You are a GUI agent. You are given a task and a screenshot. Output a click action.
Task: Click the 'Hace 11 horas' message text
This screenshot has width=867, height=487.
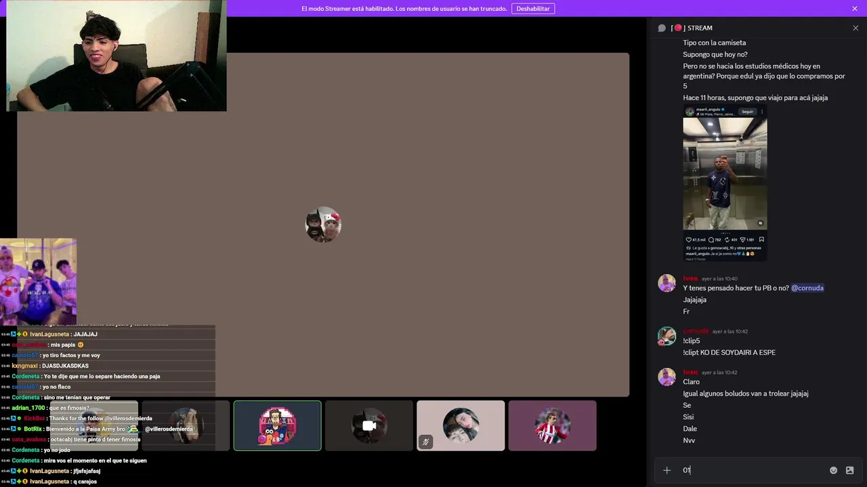tap(755, 98)
